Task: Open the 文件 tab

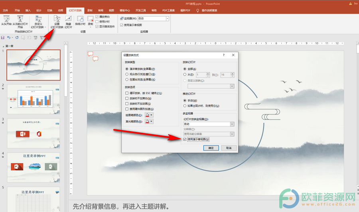Action: click(x=5, y=10)
